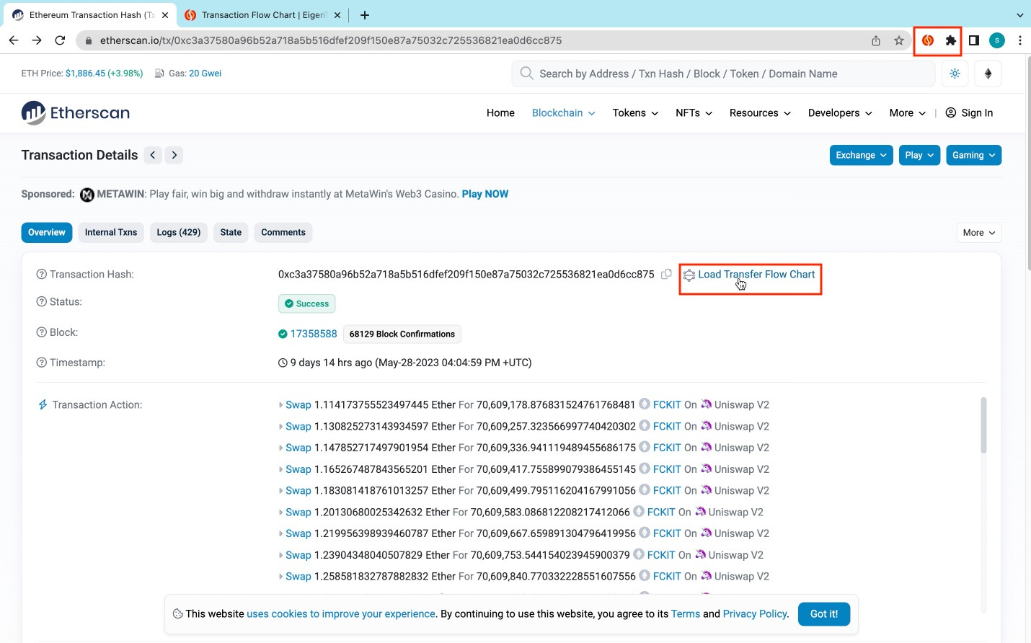1031x643 pixels.
Task: Click the Home nav item
Action: tap(500, 113)
